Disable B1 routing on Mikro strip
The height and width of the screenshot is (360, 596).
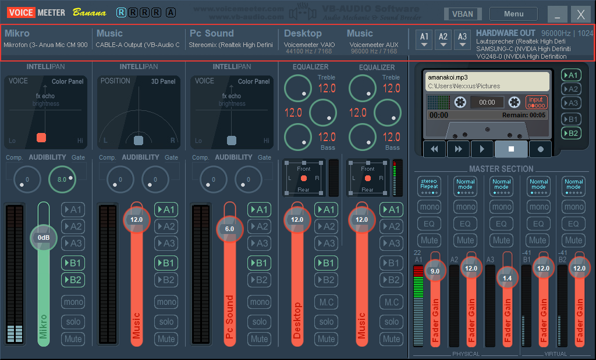[73, 263]
